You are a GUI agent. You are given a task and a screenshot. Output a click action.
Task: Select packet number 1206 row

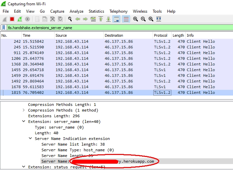coord(116,58)
